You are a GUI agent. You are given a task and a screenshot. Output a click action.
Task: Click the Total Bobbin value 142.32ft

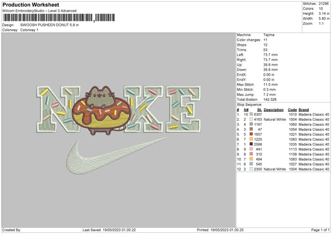[270, 100]
